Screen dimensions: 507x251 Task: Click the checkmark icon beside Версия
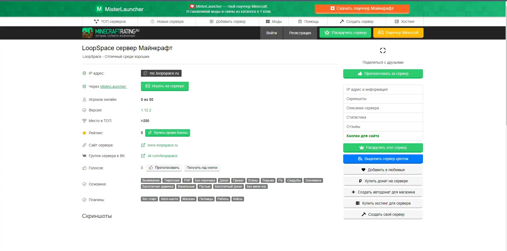(84, 110)
